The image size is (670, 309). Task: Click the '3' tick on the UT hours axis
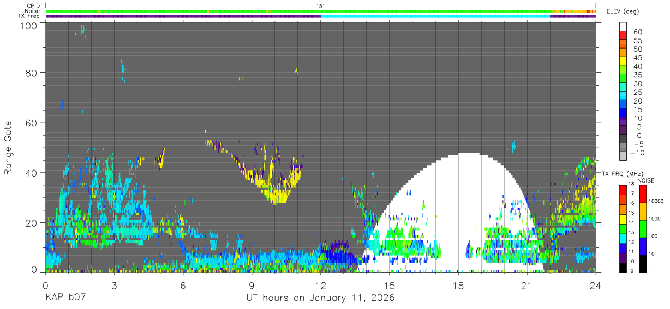(x=114, y=286)
